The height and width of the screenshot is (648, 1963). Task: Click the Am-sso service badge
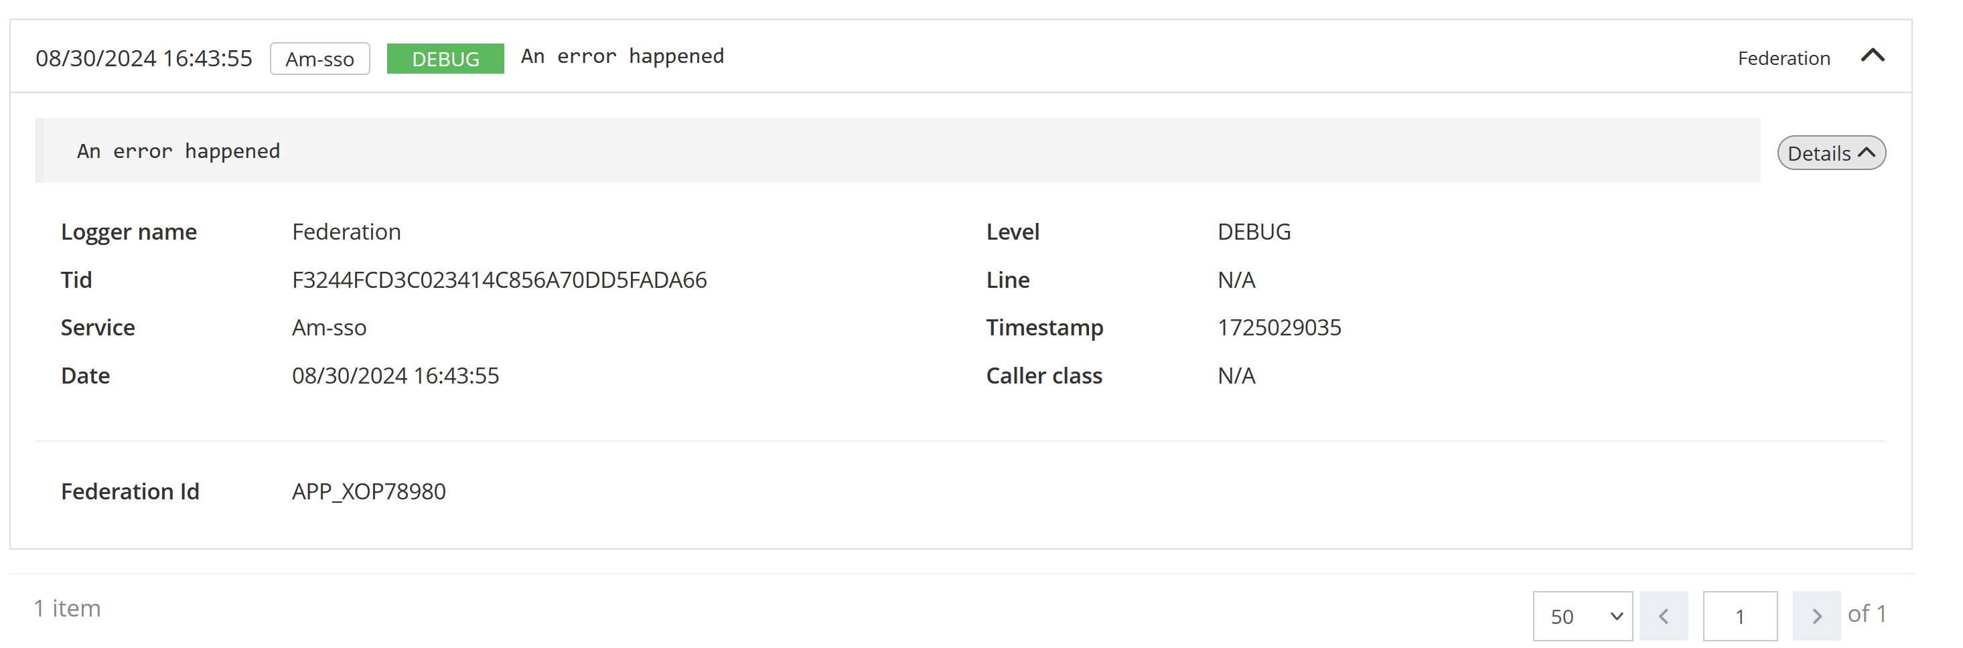coord(319,59)
